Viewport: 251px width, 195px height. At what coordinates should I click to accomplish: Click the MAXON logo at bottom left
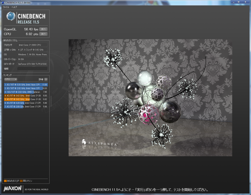tap(13, 188)
